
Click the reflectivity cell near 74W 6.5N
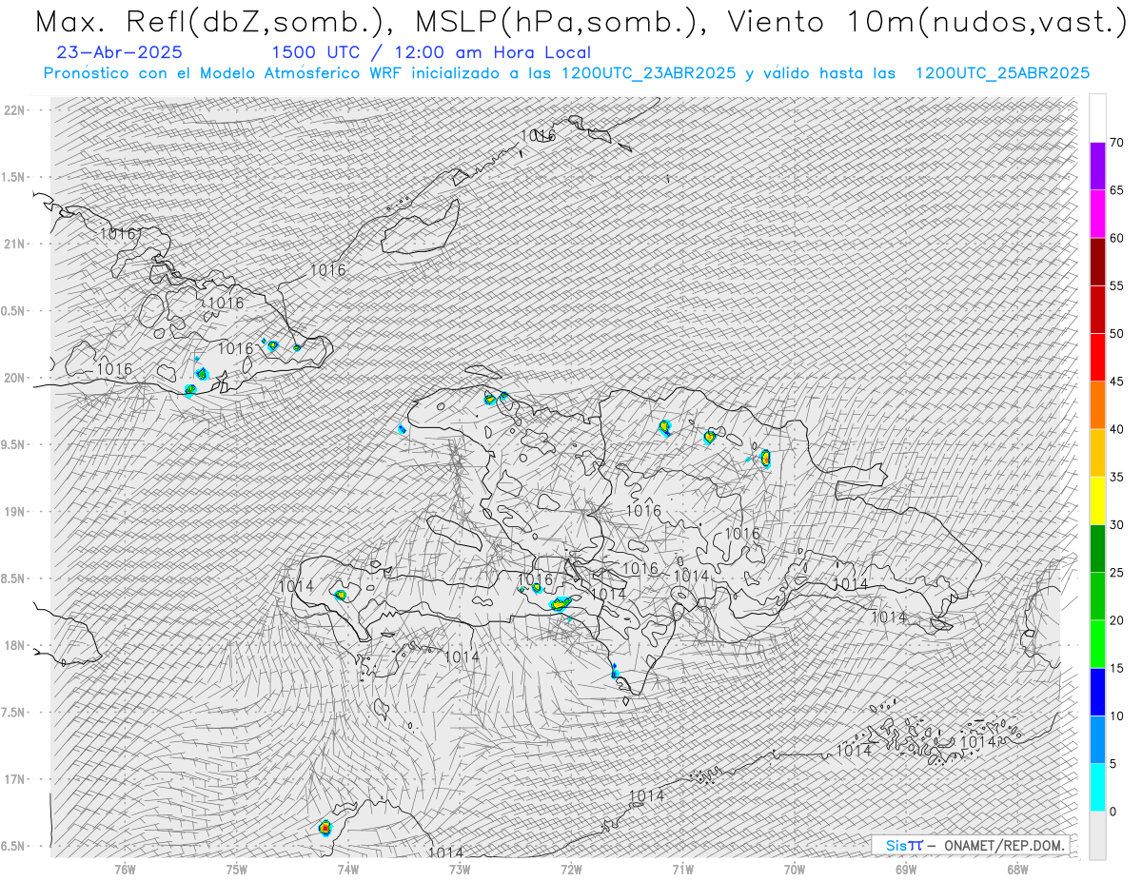click(325, 828)
